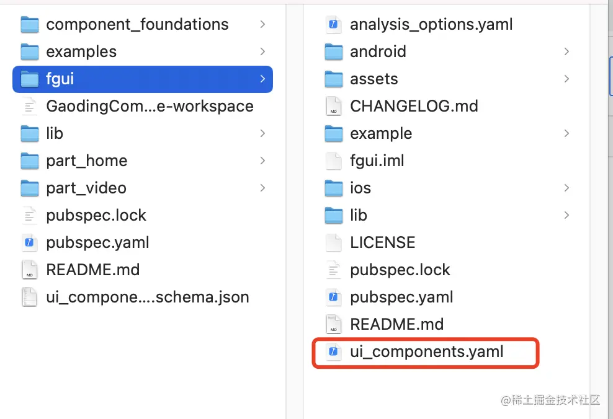Click the fgui folder icon
The height and width of the screenshot is (419, 613).
pos(30,79)
